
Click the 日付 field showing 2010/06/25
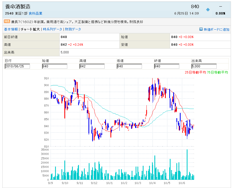click(x=17, y=66)
